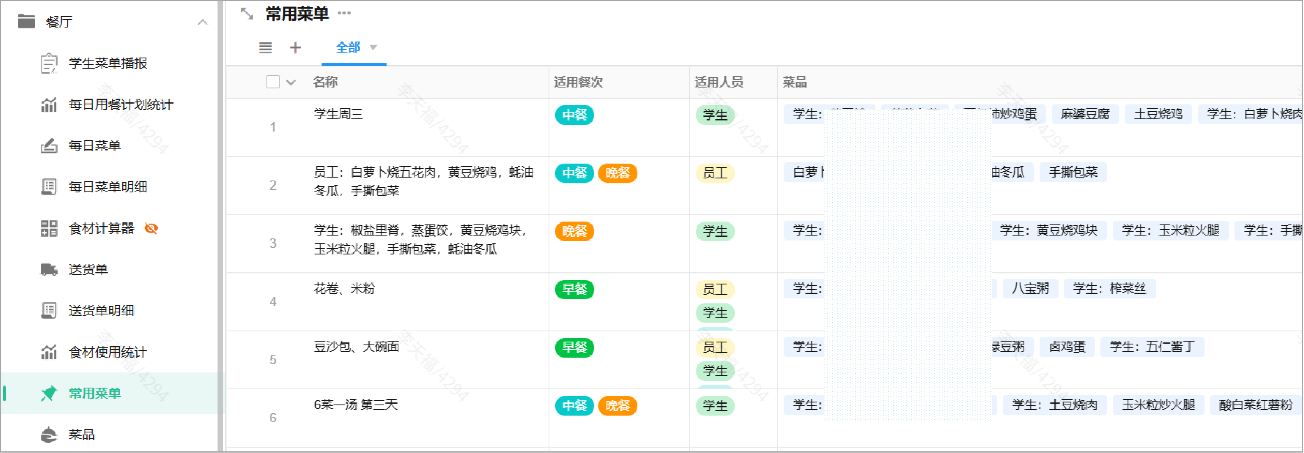Click the 送货单 truck icon
Viewport: 1304px width, 453px height.
(49, 269)
